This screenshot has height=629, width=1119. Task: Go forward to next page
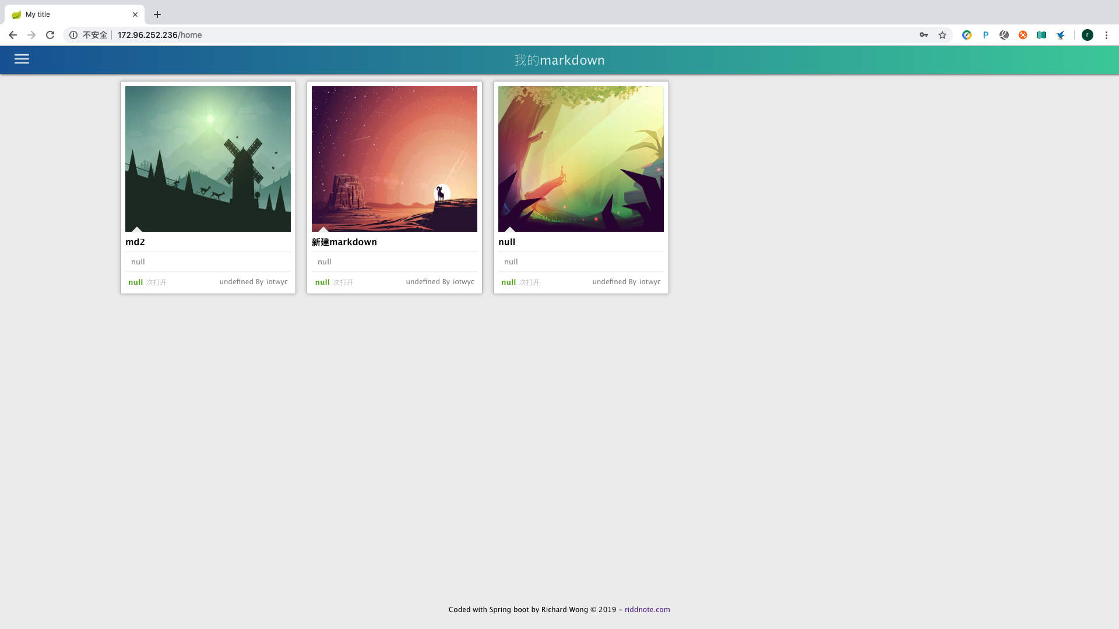pos(31,35)
